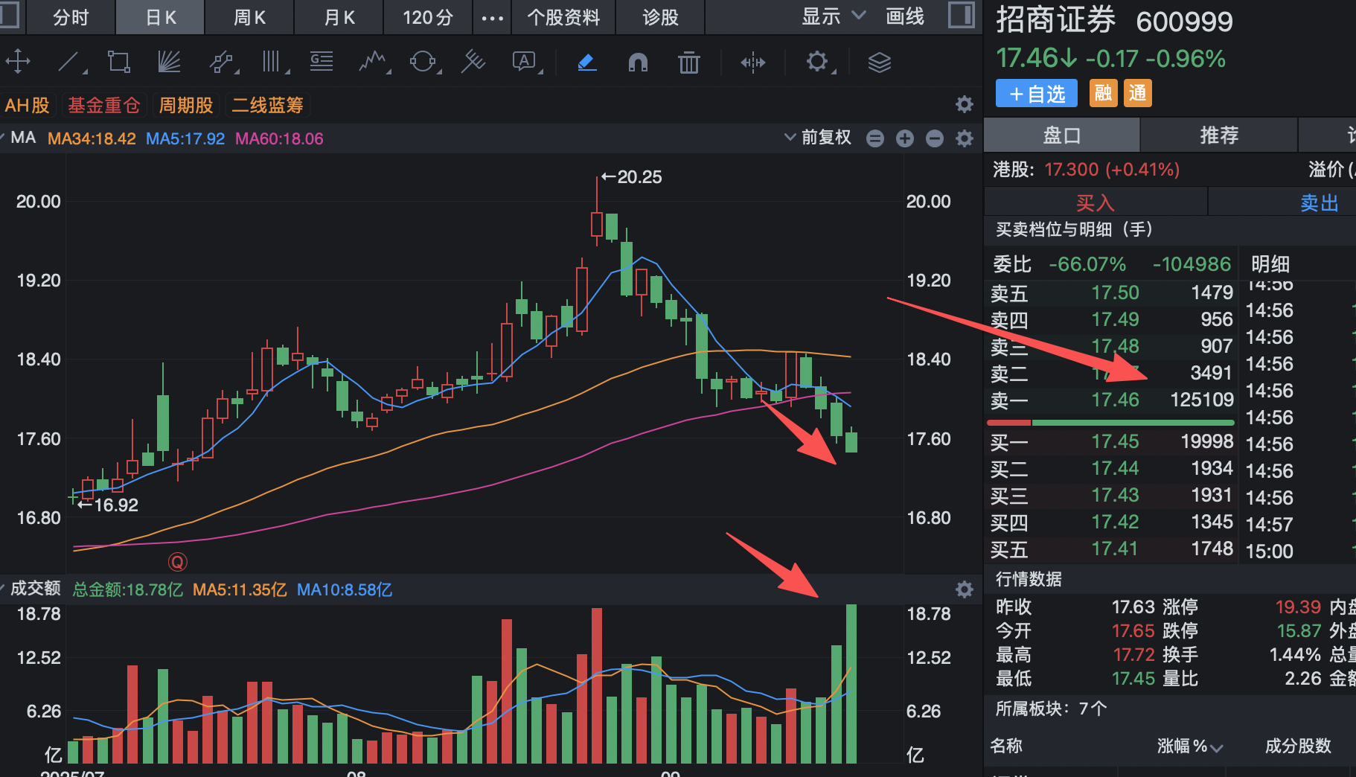Select the pitchfork tool
Screen dimensions: 1356x777
tap(473, 62)
